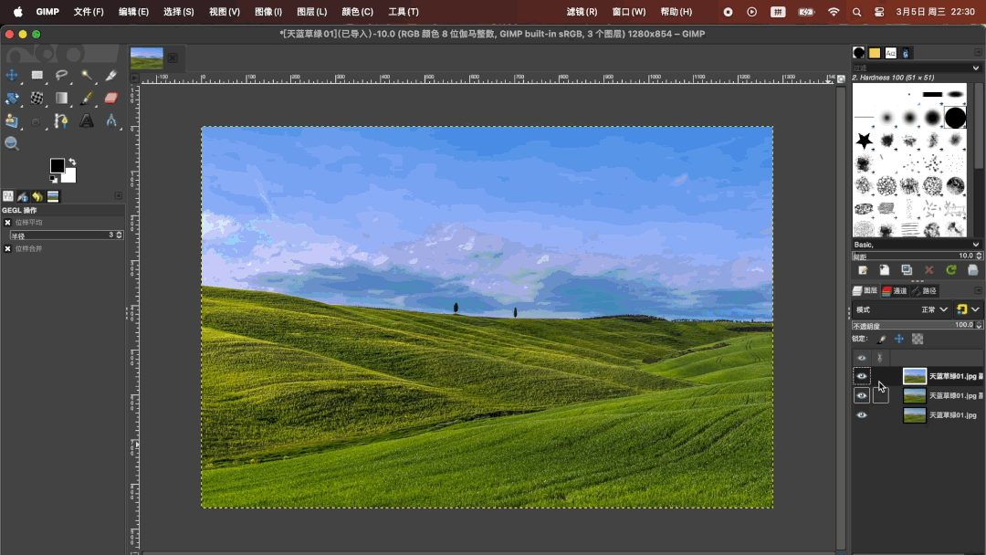This screenshot has width=986, height=555.
Task: Open the layer mode group switcher dropdown
Action: [968, 309]
